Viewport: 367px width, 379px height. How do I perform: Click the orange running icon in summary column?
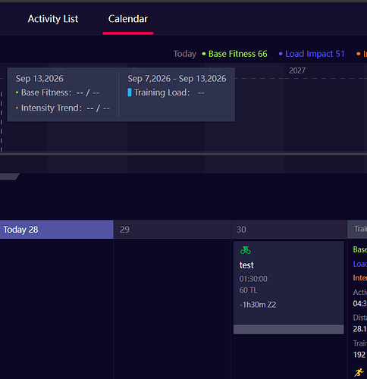click(359, 372)
